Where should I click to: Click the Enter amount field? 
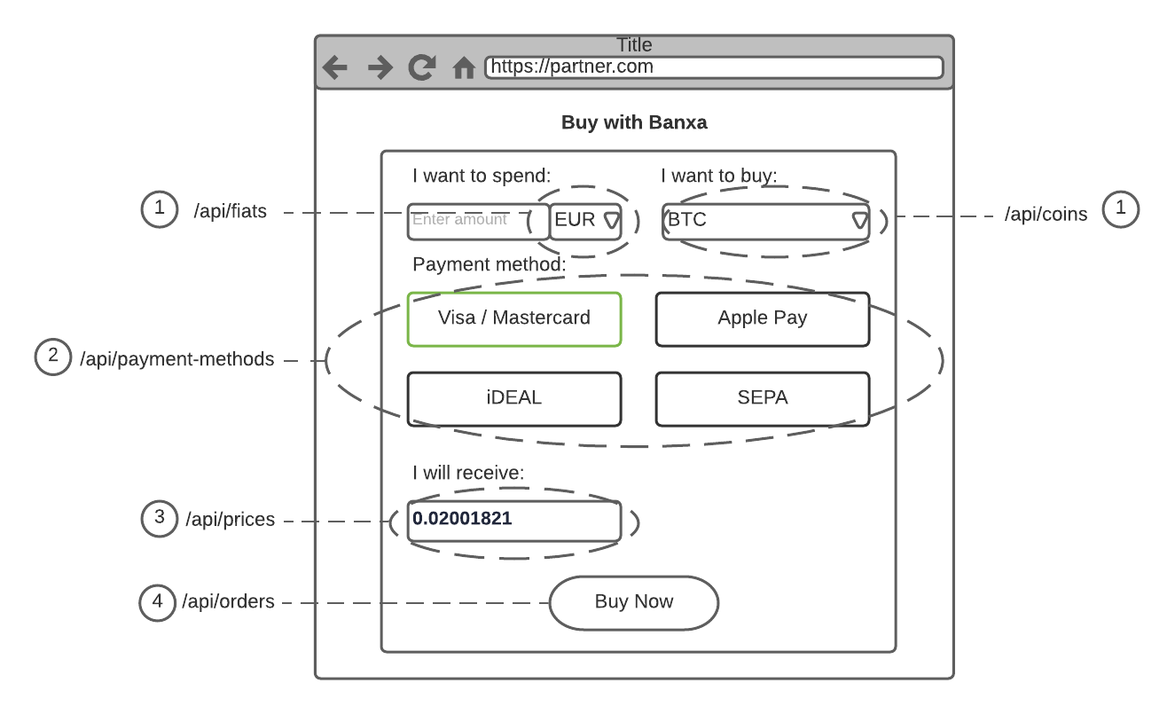coord(478,222)
